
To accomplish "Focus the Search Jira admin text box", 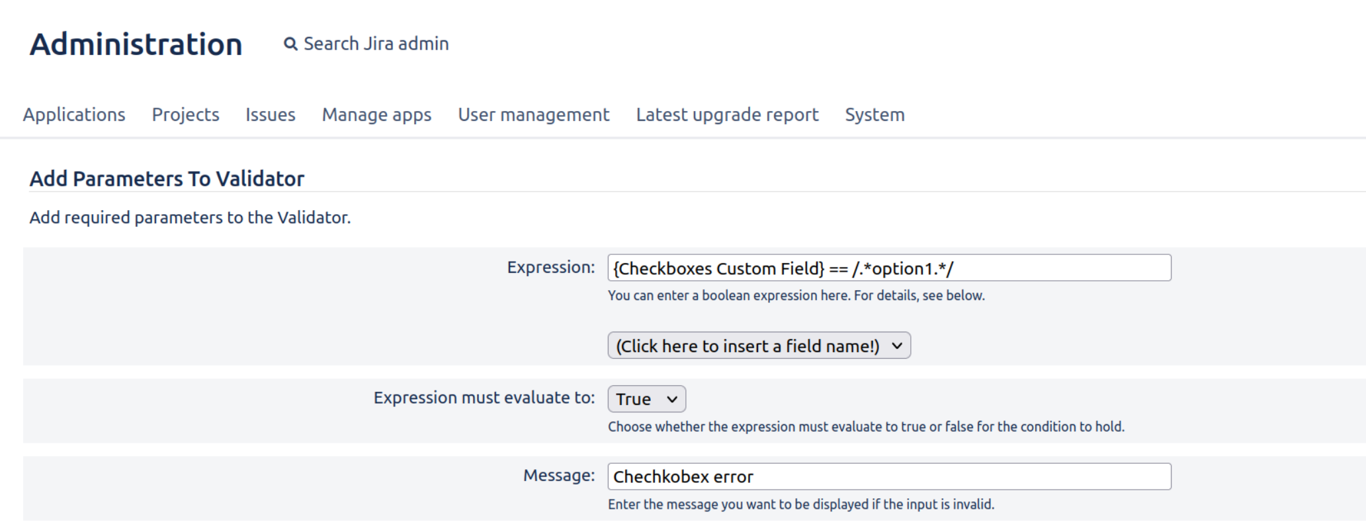I will (x=376, y=44).
